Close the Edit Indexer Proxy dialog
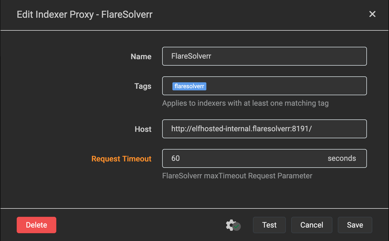This screenshot has height=241, width=389. click(372, 14)
